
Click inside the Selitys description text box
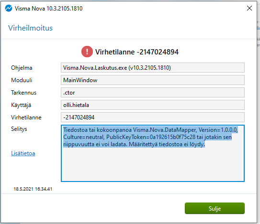pos(153,153)
